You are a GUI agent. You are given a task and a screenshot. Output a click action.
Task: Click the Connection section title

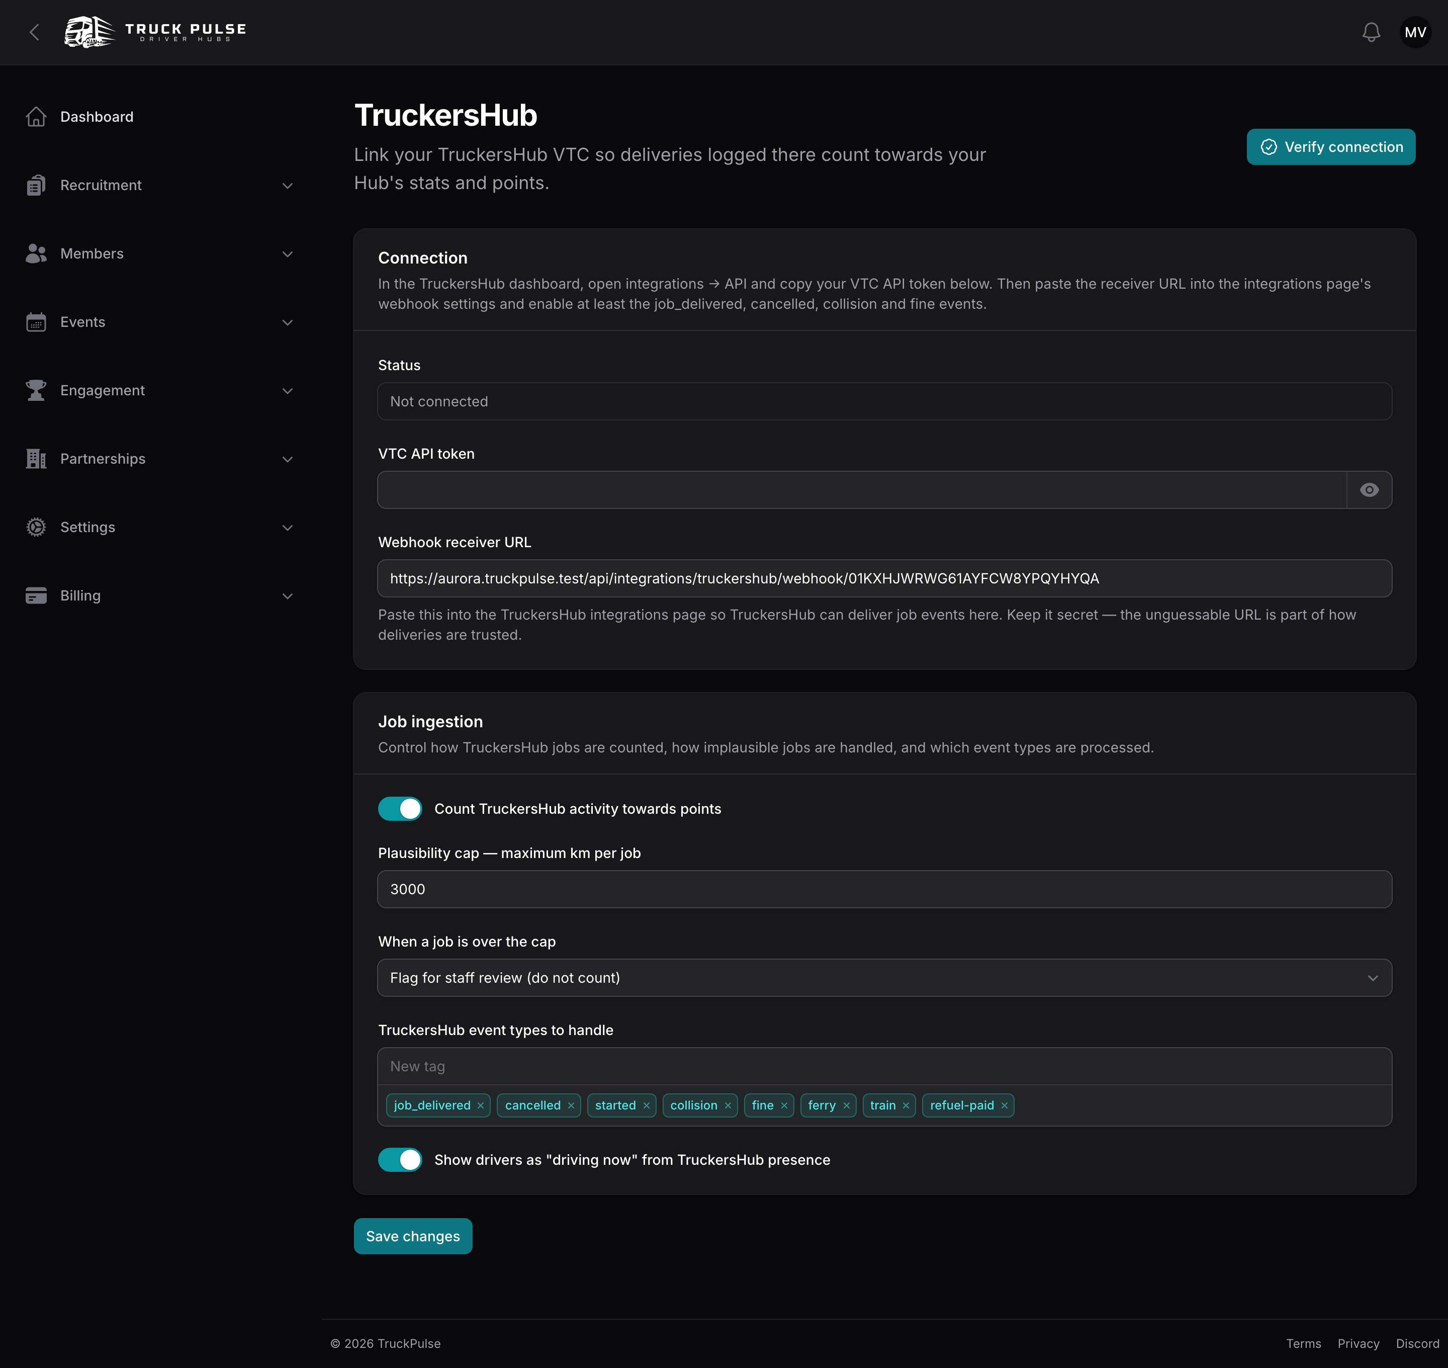pos(423,258)
